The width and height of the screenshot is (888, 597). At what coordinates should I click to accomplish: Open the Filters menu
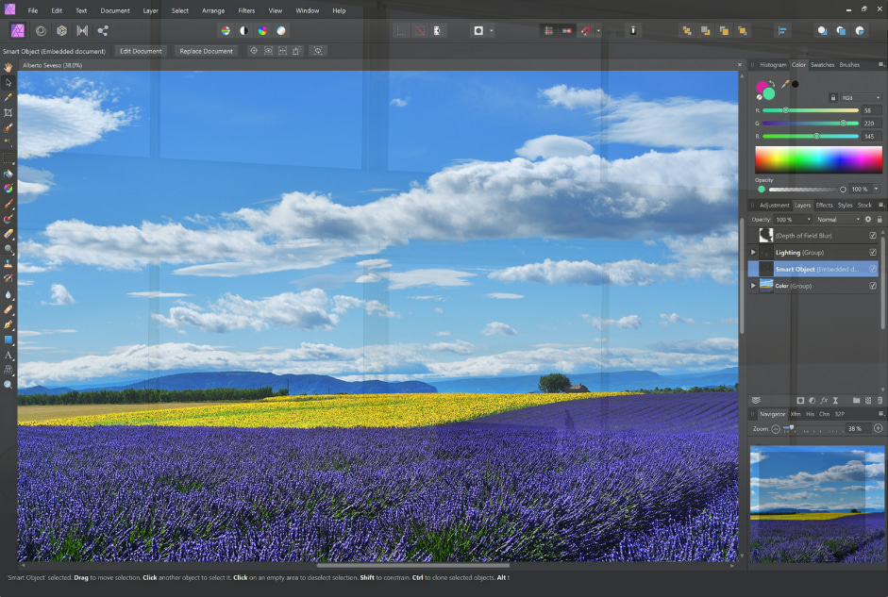point(246,10)
